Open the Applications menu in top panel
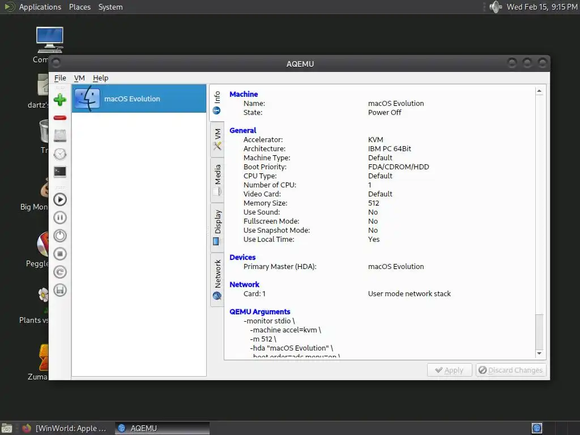This screenshot has width=580, height=435. 40,7
